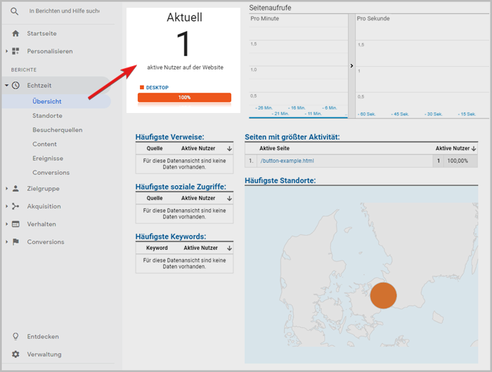
Task: Open Startseite in sidebar
Action: 41,34
